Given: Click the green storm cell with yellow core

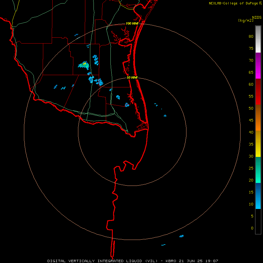Looking at the screenshot, I should coord(84,65).
